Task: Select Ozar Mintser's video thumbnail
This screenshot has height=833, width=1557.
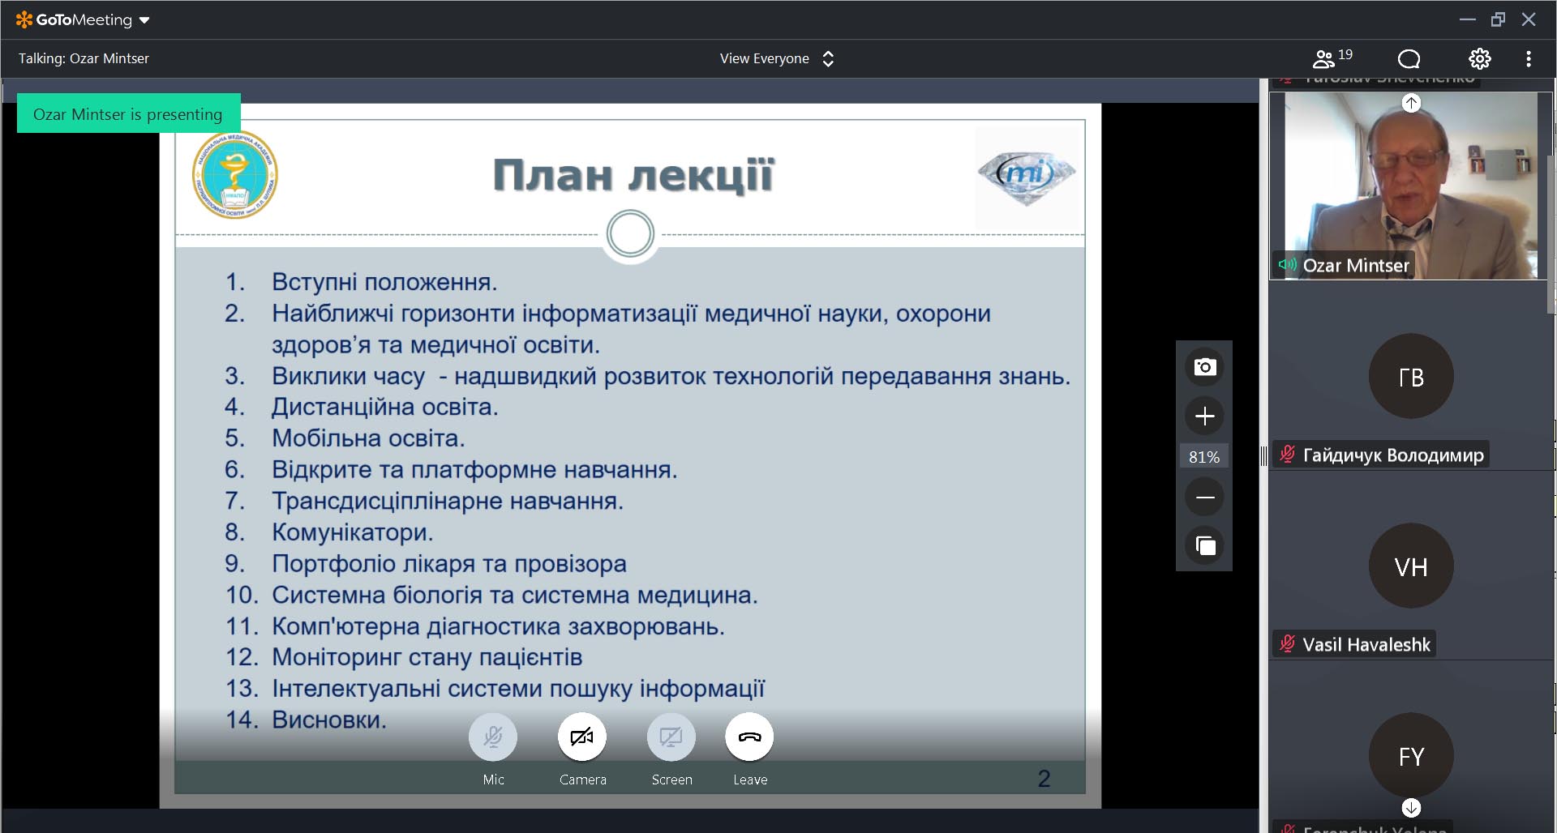Action: tap(1410, 186)
